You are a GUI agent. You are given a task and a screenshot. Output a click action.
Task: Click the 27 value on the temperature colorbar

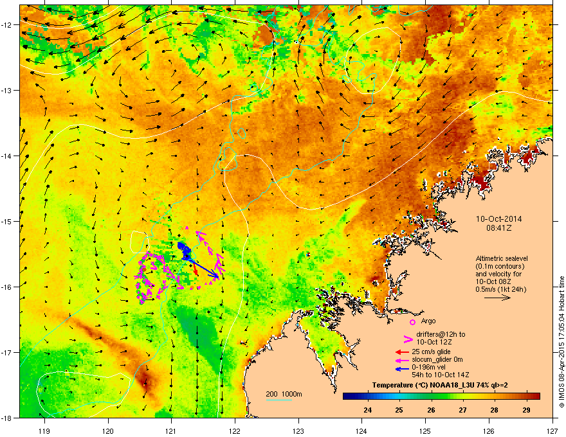point(462,410)
